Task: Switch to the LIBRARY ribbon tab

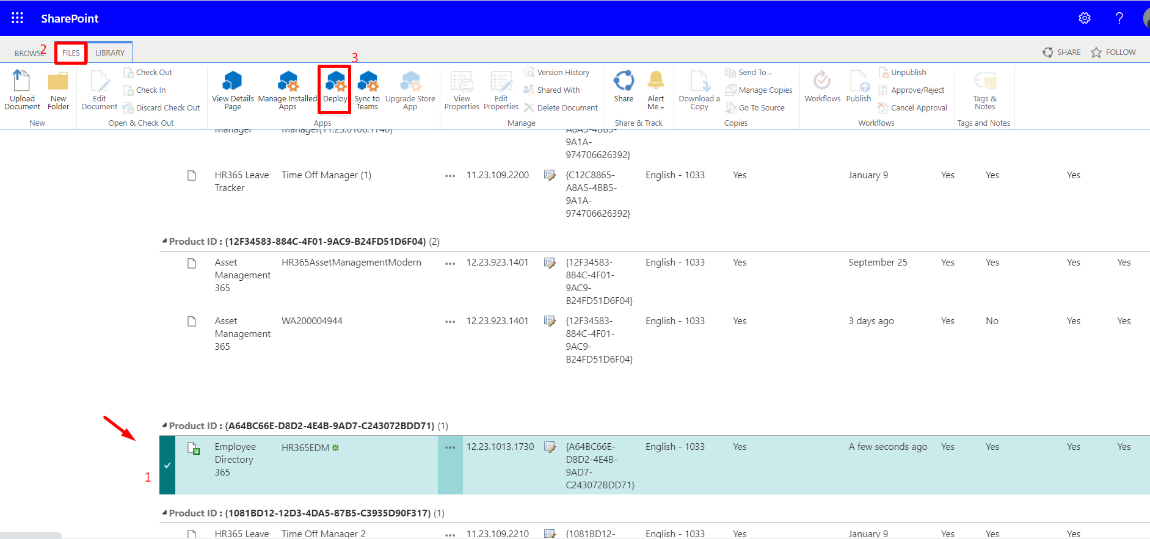Action: [x=110, y=52]
